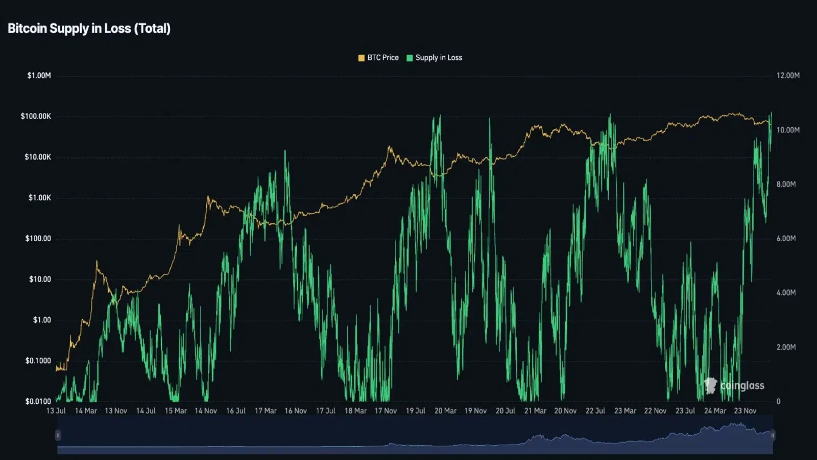Viewport: 817px width, 460px height.
Task: Grab the left range slider handle
Action: tap(58, 435)
